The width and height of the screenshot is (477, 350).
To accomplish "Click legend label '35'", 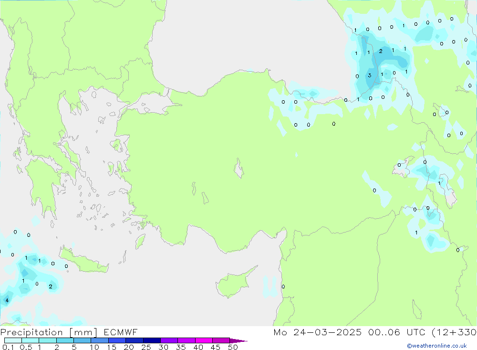I will click(181, 347).
